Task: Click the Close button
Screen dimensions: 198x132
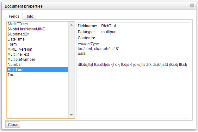Action: [13, 125]
